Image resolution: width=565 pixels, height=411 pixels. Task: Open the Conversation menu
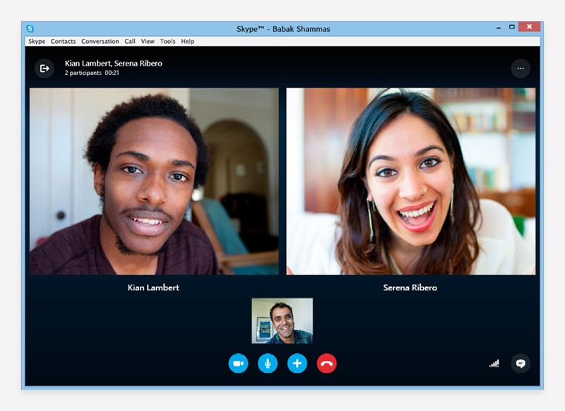(x=100, y=42)
